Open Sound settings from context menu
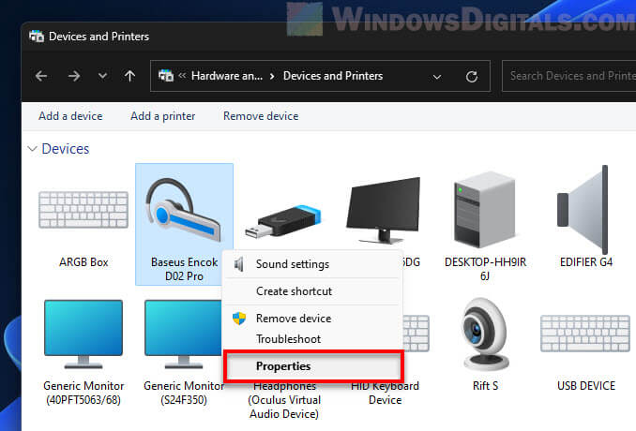 pyautogui.click(x=312, y=264)
